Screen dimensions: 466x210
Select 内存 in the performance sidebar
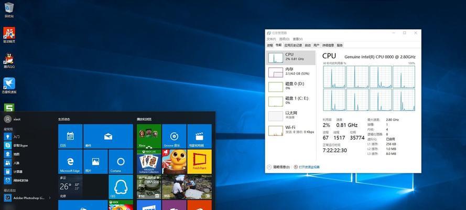pyautogui.click(x=291, y=72)
